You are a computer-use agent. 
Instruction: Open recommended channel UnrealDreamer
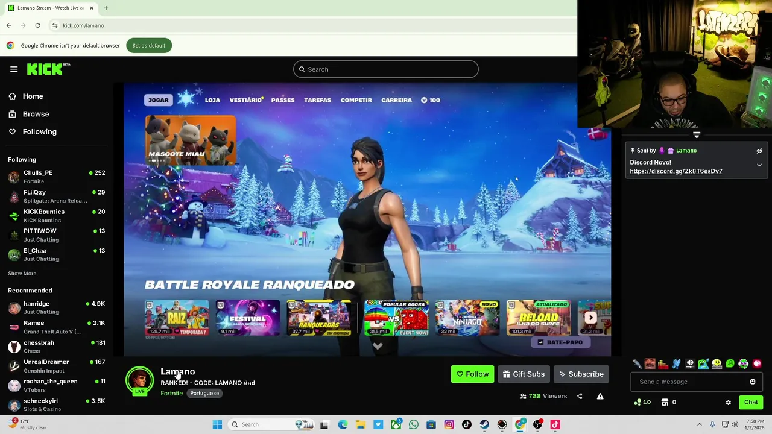click(x=57, y=366)
